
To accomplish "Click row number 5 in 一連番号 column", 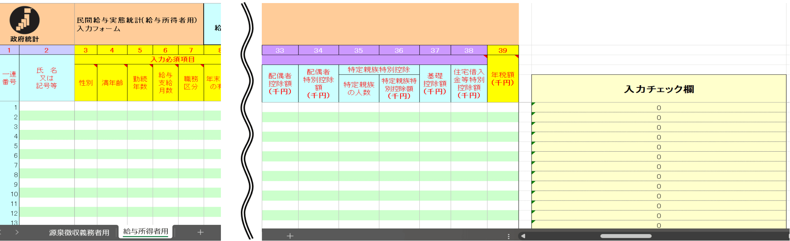I will [x=15, y=146].
